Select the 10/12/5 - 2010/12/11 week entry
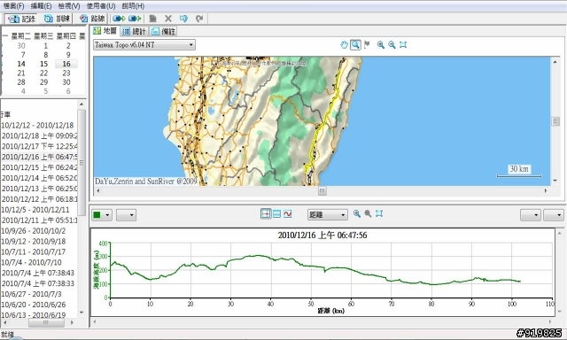567x340 pixels. click(35, 210)
